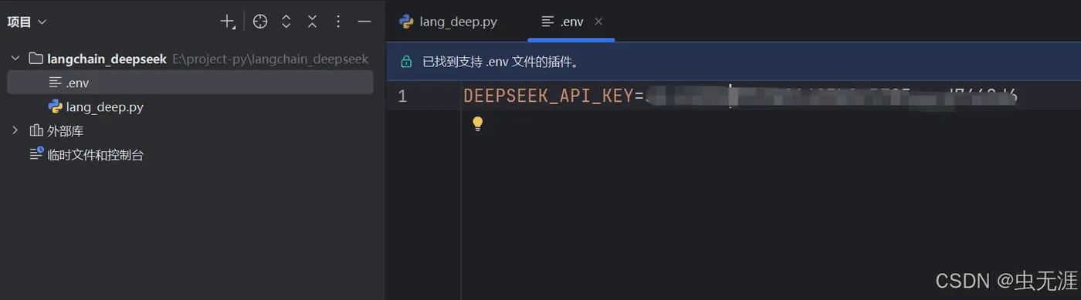The image size is (1081, 300).
Task: Click the Python file icon beside lang_deep.py in tree
Action: pos(55,106)
